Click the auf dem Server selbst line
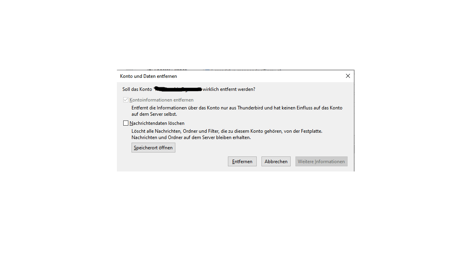 pyautogui.click(x=154, y=114)
